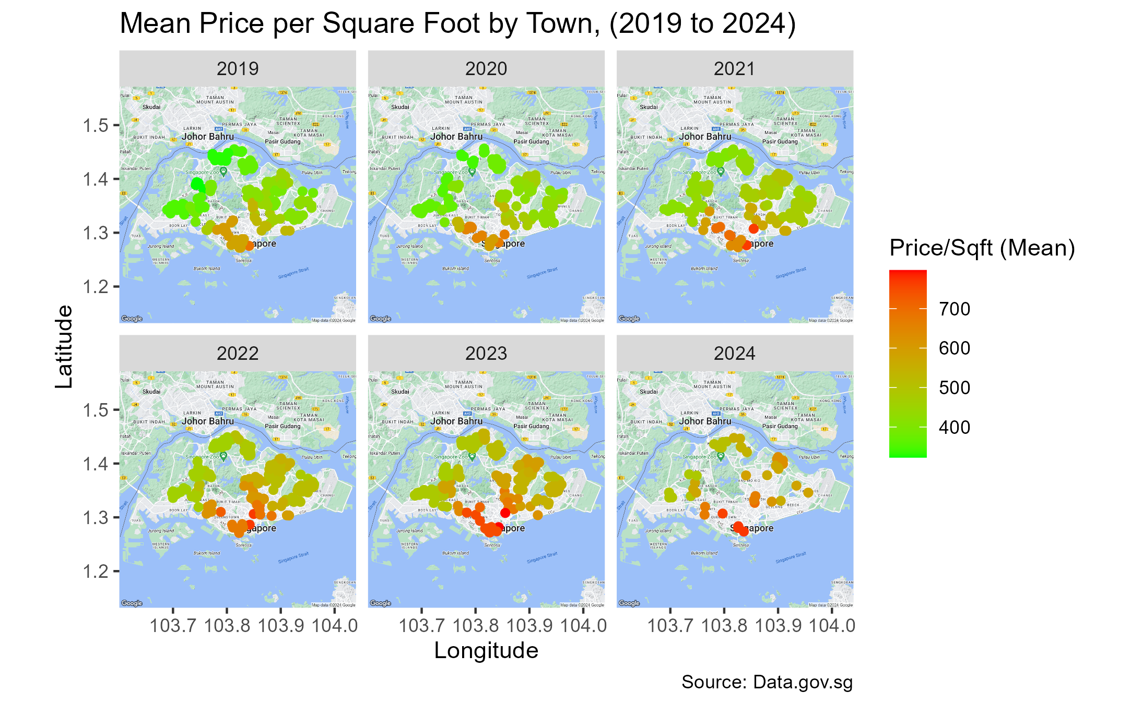Image resolution: width=1142 pixels, height=704 pixels.
Task: Click 103.8 longitude tick under the 2023 map
Action: pos(476,625)
